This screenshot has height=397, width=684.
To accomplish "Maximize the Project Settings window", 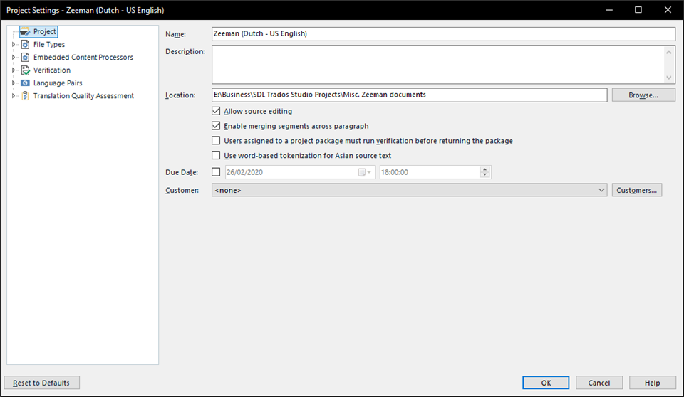I will (638, 10).
